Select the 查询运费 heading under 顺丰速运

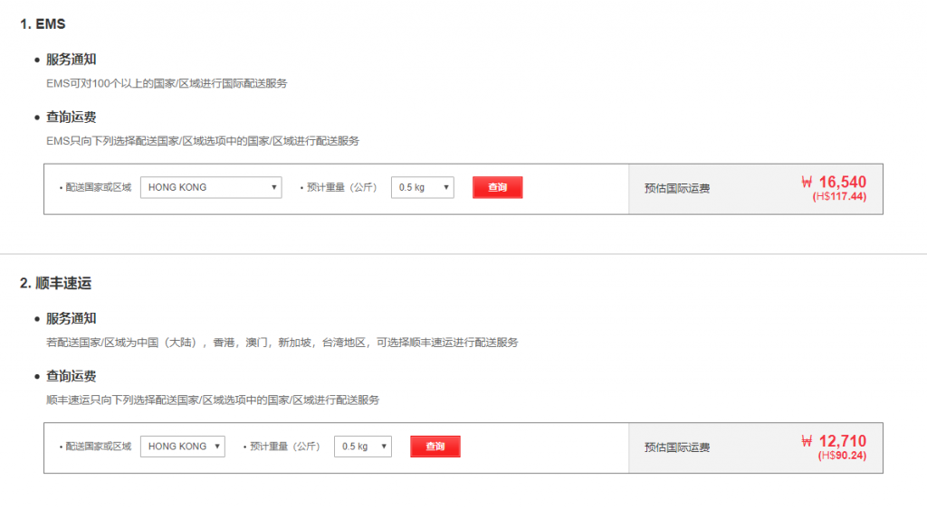tap(71, 376)
